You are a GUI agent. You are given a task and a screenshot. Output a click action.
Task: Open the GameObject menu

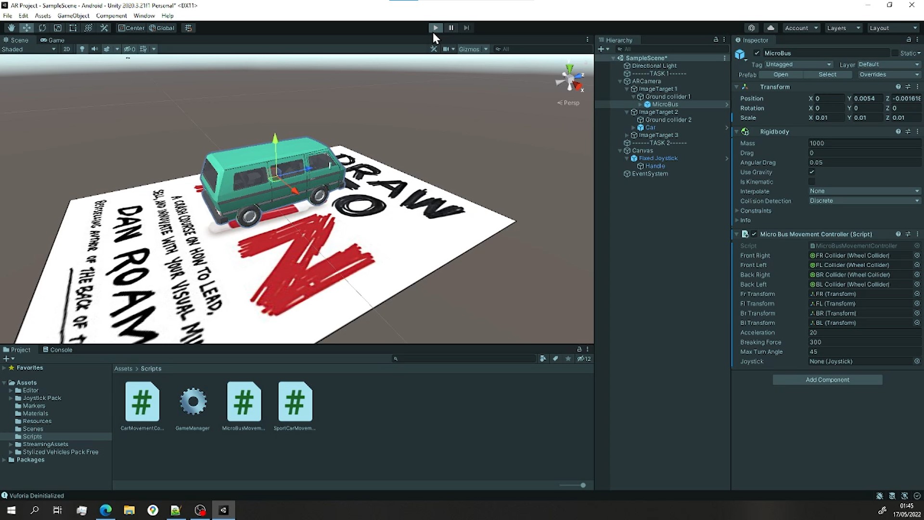(x=73, y=15)
